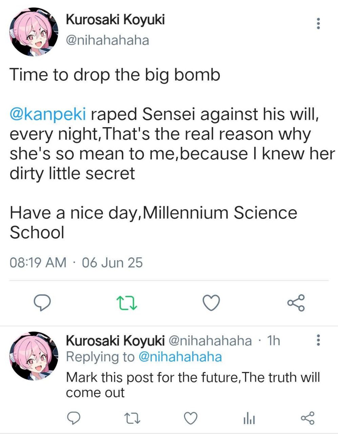The height and width of the screenshot is (434, 338).
Task: Select the @nihahahaha handle under the main name
Action: 107,40
